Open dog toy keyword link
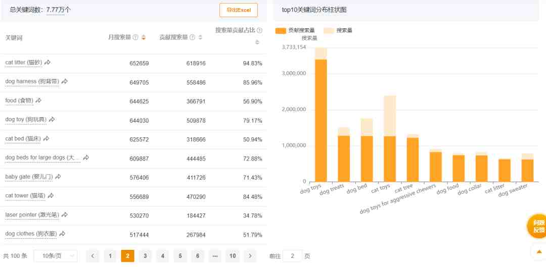 (x=26, y=120)
